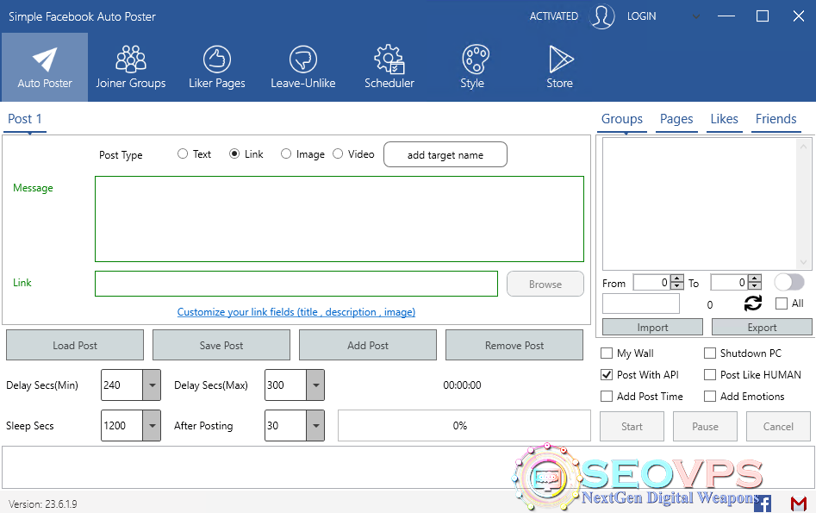Click the Add Post button
The width and height of the screenshot is (816, 513).
[x=368, y=345]
